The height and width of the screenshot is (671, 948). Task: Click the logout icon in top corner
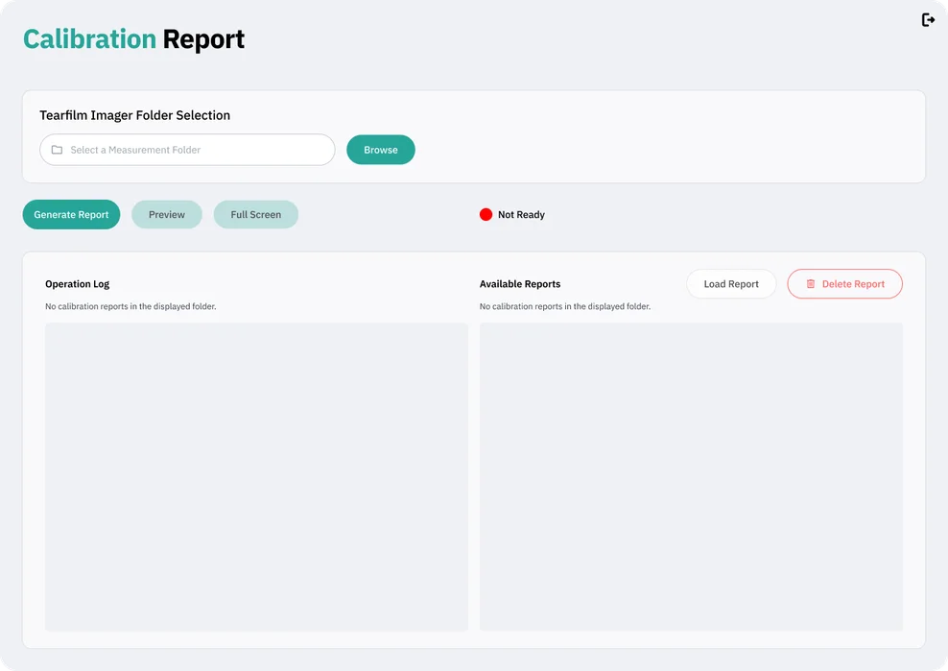[x=928, y=20]
